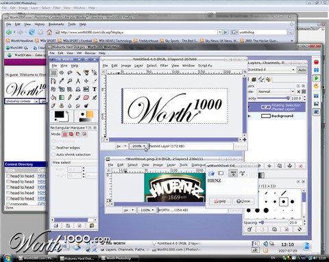The image size is (329, 262).
Task: Open the Firefox URL history dropdown
Action: (x=219, y=32)
